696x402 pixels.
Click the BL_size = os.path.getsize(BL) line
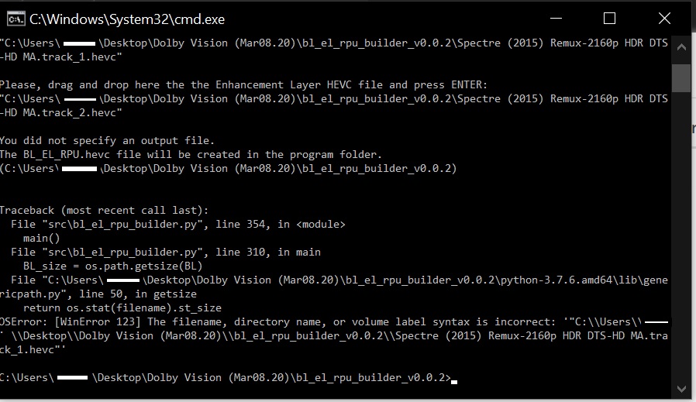click(x=112, y=266)
